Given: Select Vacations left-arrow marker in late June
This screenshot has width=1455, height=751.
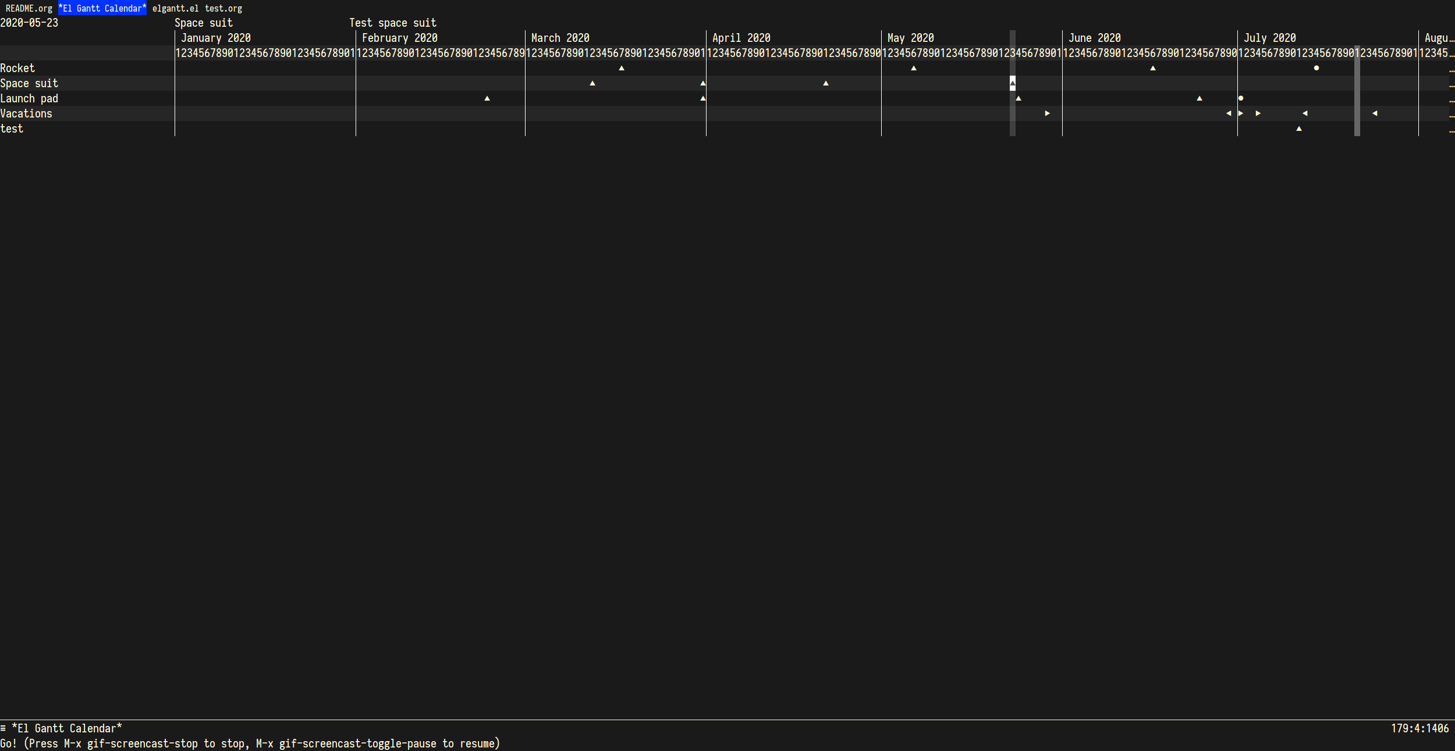Looking at the screenshot, I should (1229, 113).
